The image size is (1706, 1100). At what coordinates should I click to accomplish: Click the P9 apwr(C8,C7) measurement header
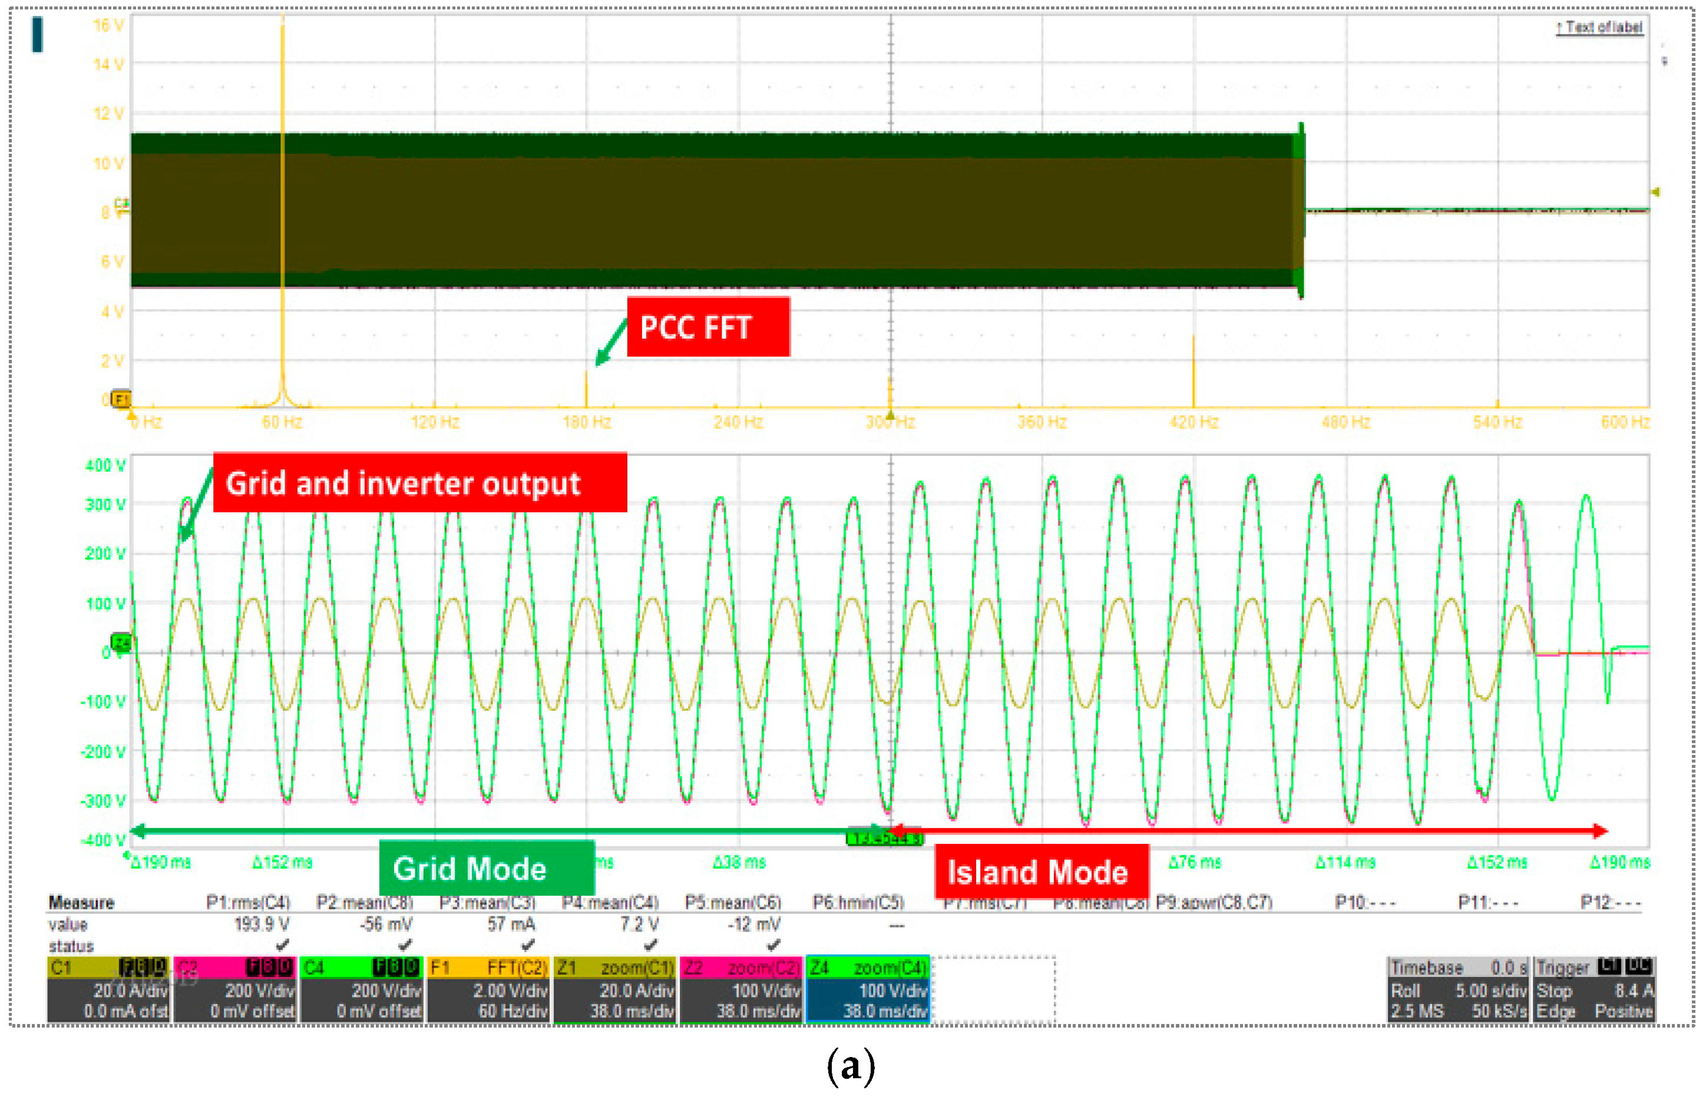[1213, 902]
